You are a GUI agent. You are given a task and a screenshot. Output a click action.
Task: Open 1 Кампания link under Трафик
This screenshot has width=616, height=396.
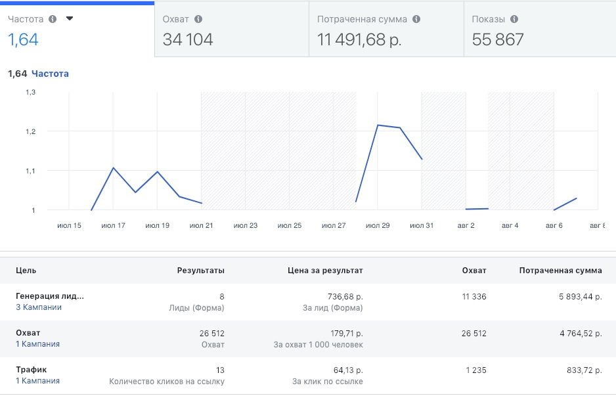coord(37,381)
